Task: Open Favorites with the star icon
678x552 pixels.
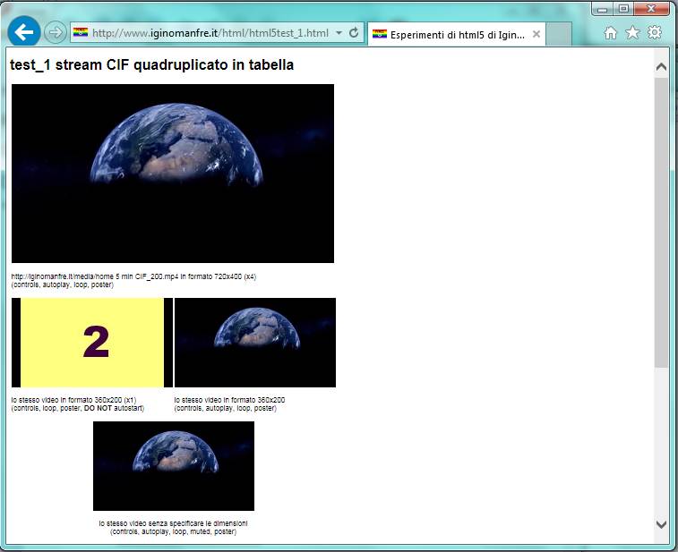Action: [x=632, y=33]
